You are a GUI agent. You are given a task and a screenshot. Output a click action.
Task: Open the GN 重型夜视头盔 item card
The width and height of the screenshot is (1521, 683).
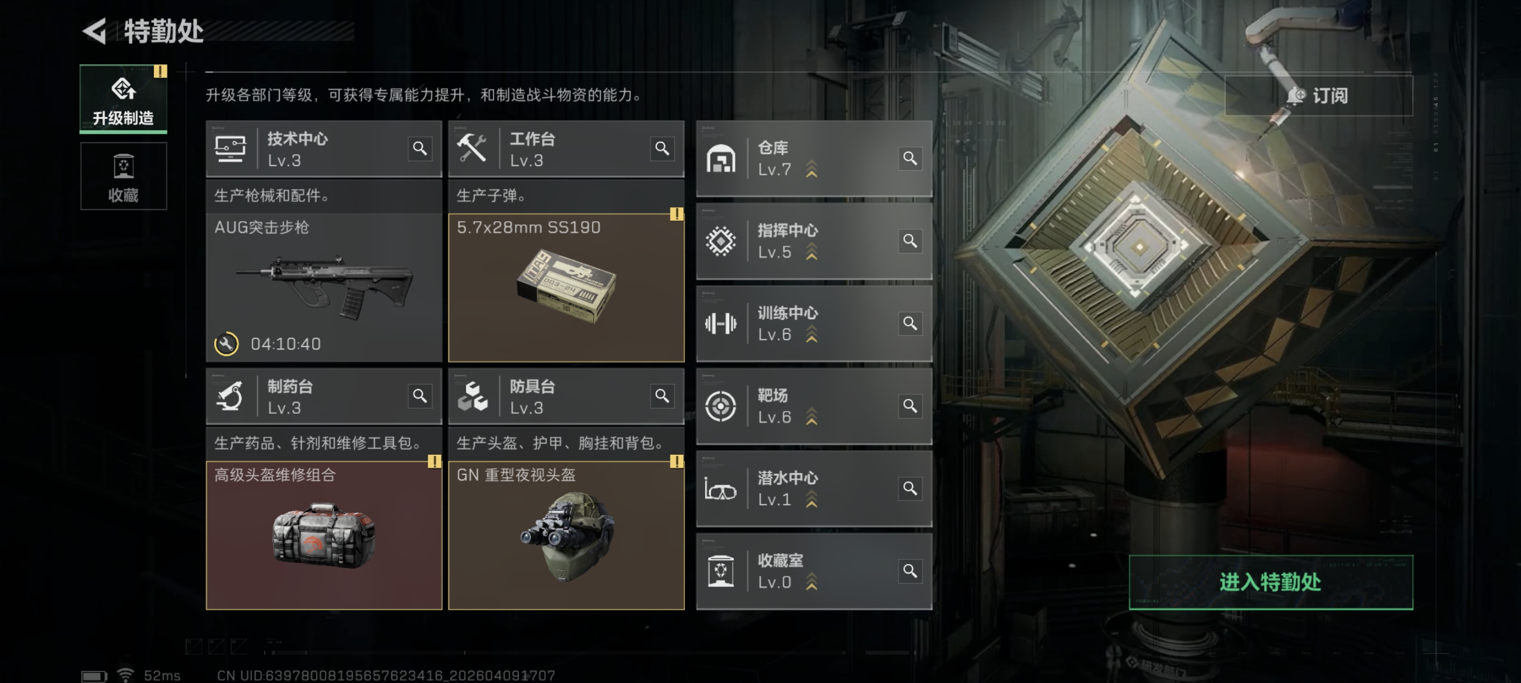[566, 536]
